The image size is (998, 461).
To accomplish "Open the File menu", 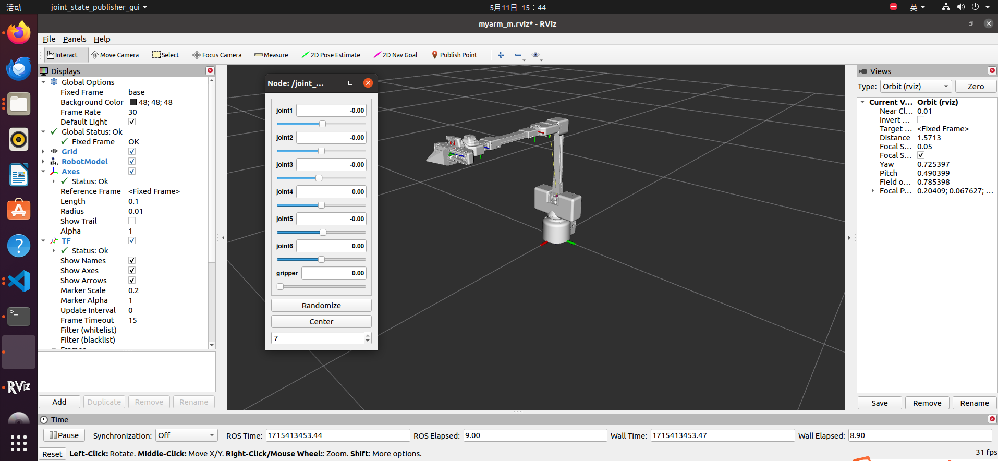I will [x=49, y=39].
